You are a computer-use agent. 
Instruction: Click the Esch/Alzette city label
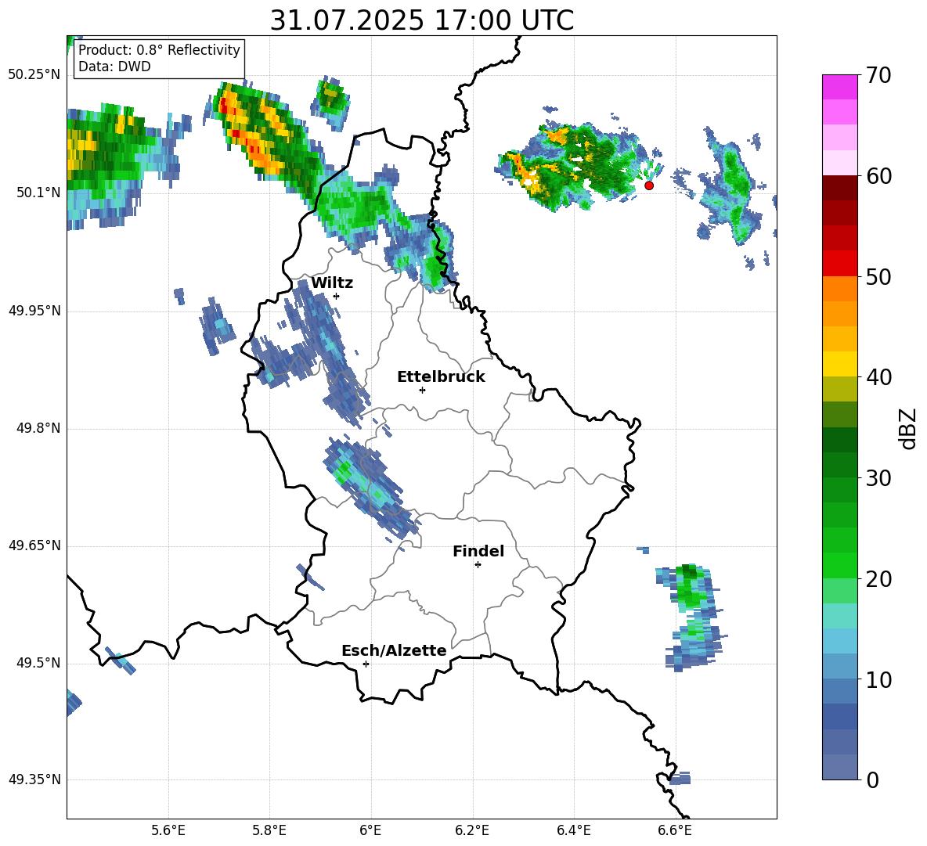coord(395,650)
